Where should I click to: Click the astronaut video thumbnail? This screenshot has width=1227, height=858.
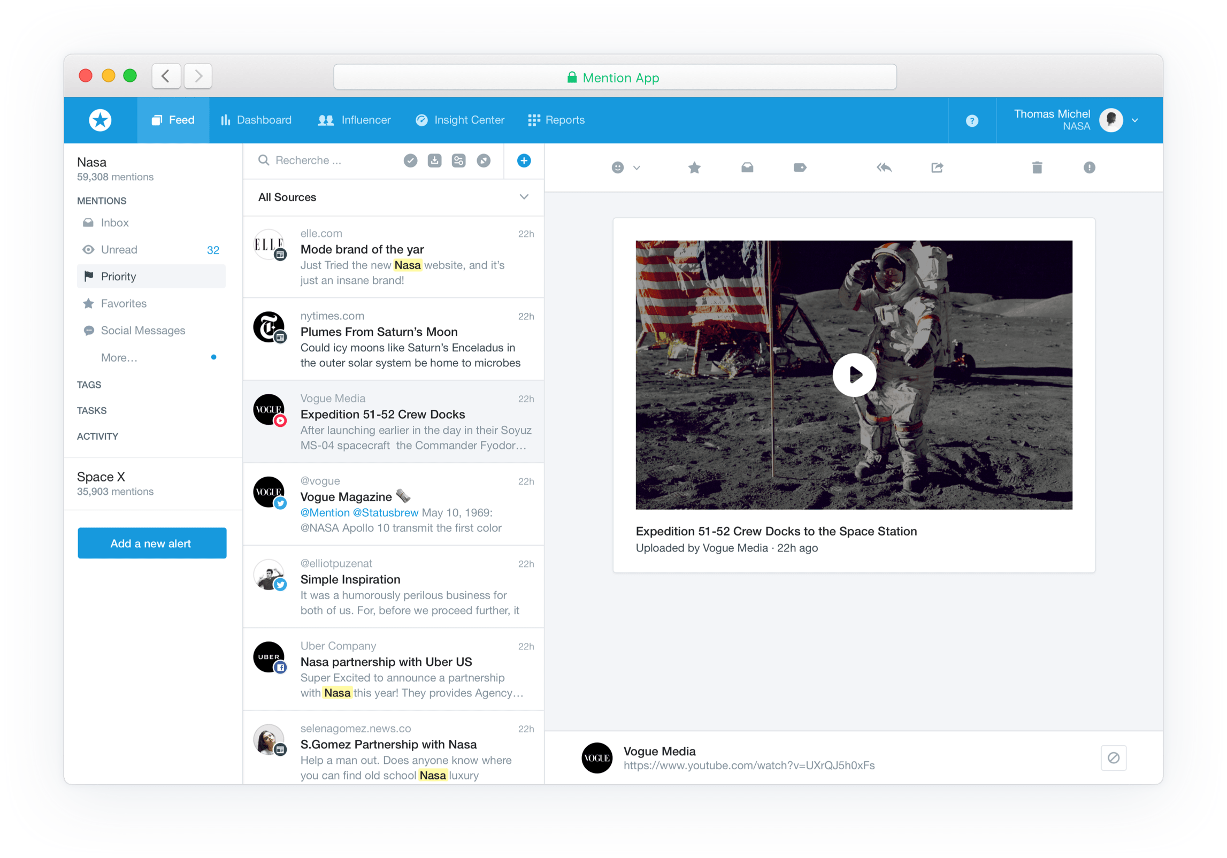tap(854, 375)
